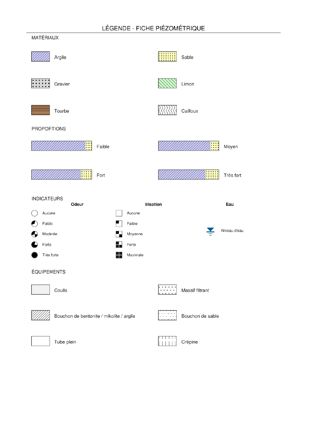Click the Massif filtrant pattern box
This screenshot has height=440, width=311.
[x=167, y=290]
